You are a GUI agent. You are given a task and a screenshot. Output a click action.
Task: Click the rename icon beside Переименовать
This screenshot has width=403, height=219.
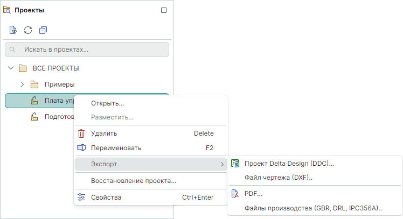coord(81,147)
